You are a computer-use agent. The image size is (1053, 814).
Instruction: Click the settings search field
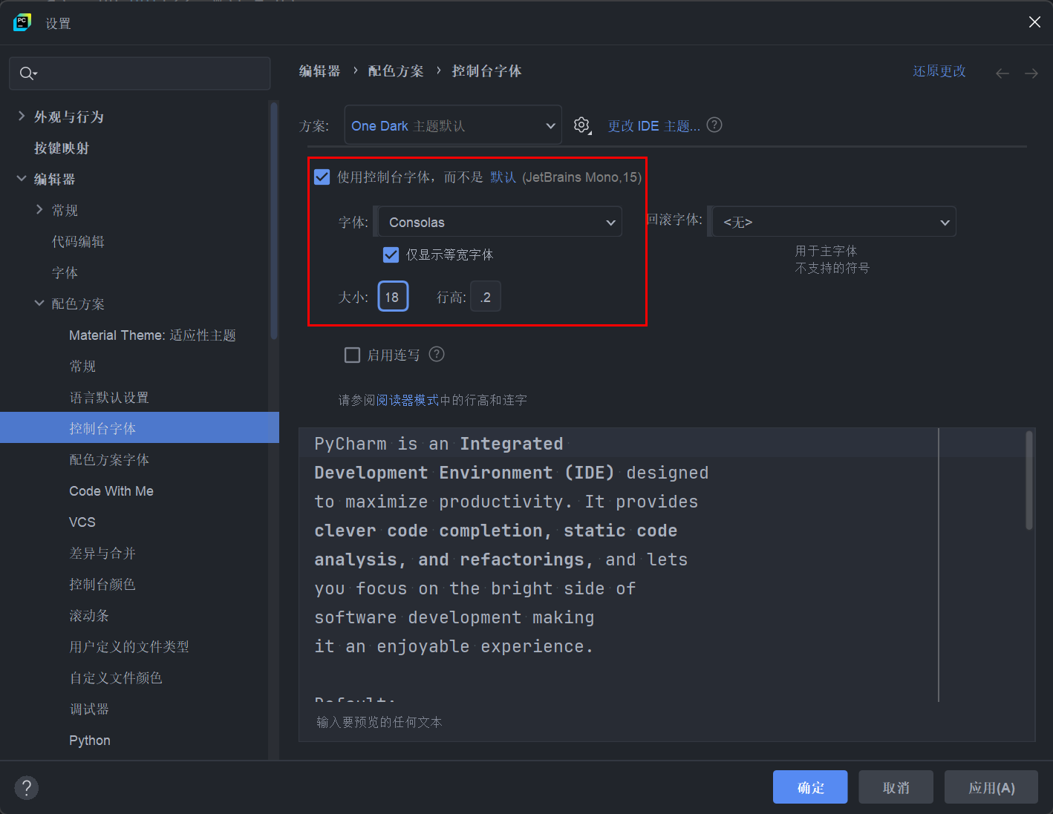click(140, 73)
